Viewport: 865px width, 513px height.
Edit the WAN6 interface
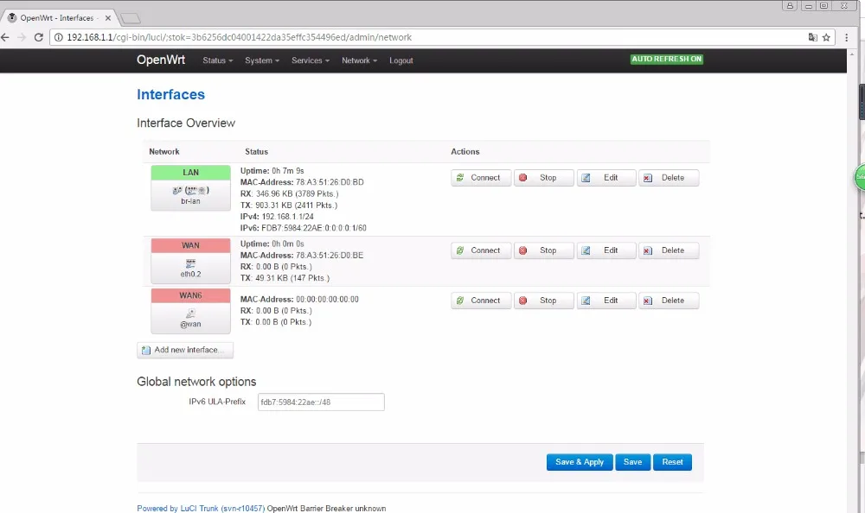coord(606,301)
